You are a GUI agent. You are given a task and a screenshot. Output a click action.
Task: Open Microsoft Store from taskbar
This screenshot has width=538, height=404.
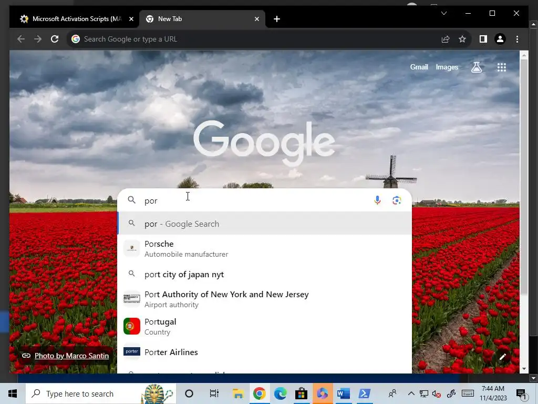(x=301, y=393)
